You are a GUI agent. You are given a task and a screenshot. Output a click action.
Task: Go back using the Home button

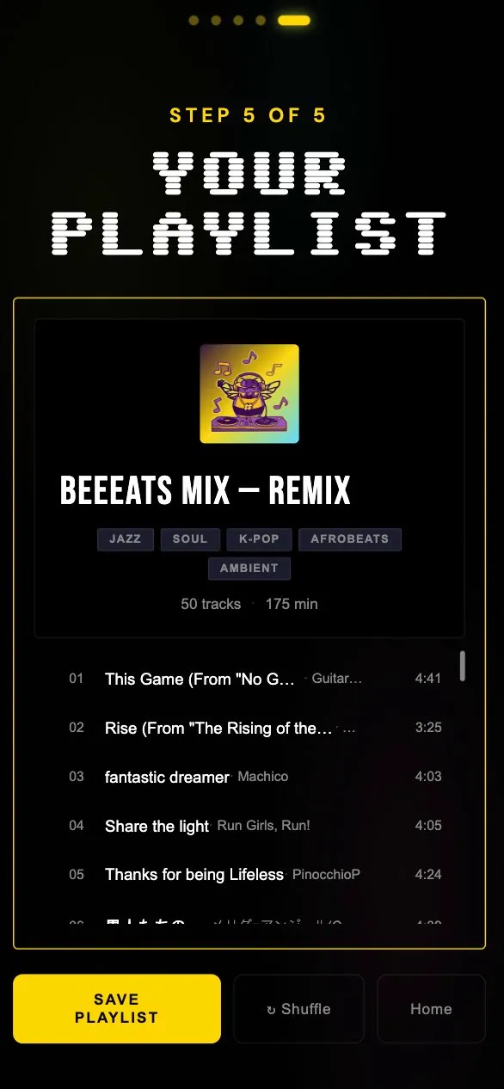point(431,1009)
